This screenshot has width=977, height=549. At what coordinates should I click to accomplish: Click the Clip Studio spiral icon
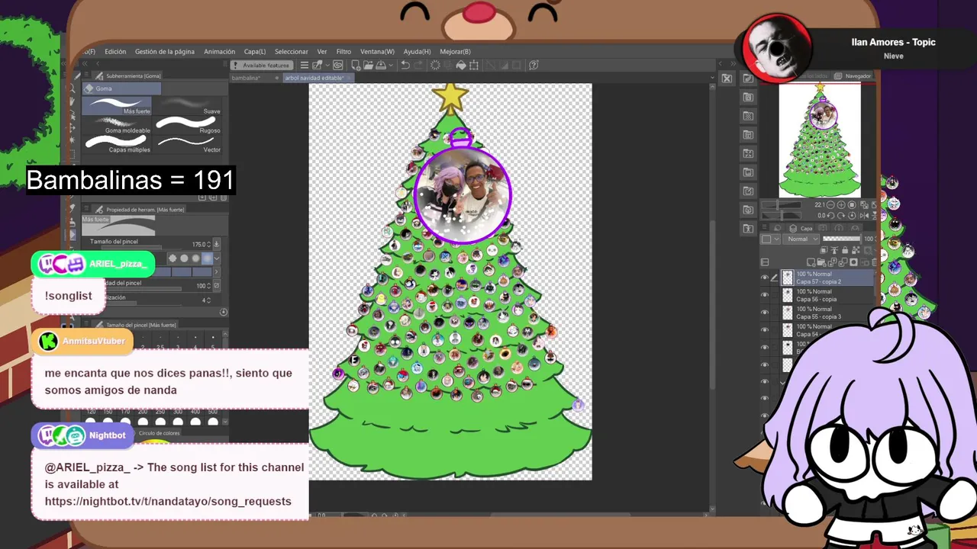(x=338, y=66)
